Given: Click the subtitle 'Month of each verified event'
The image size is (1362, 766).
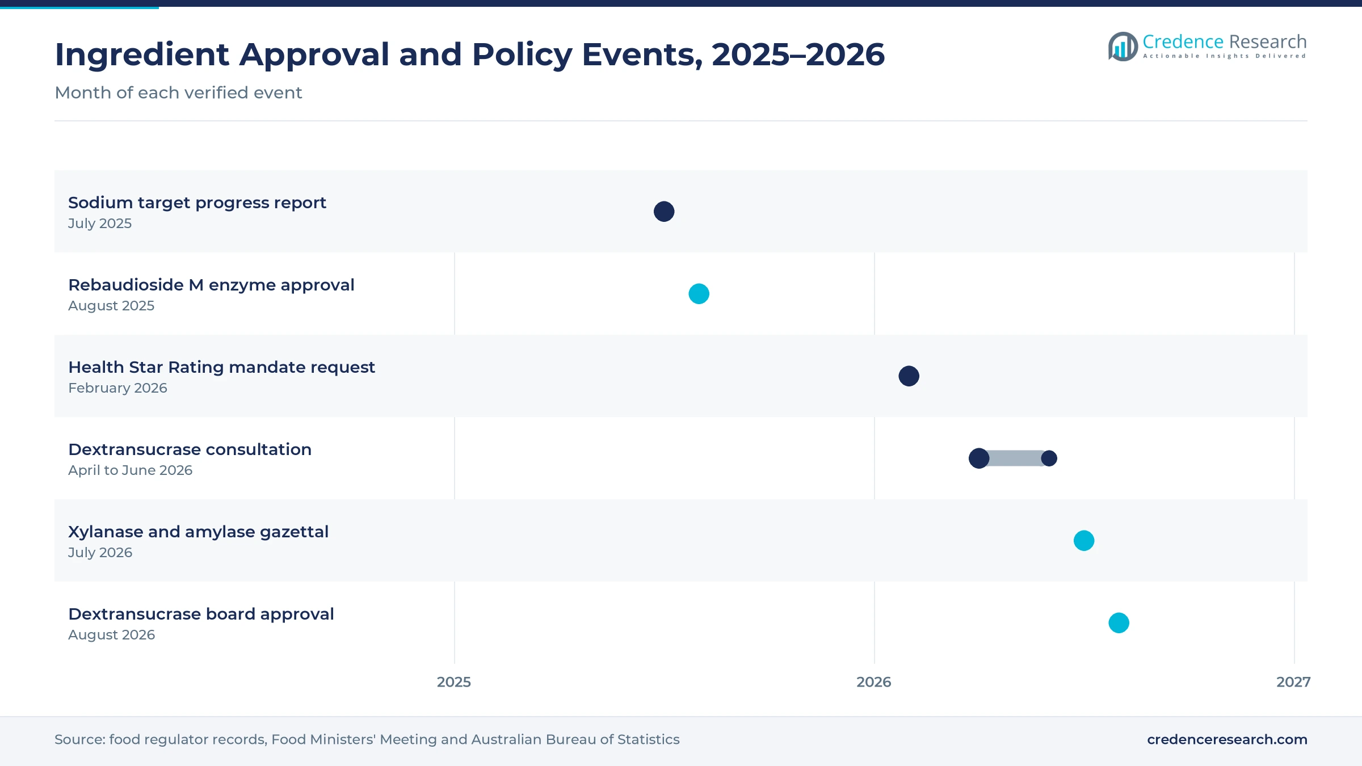Looking at the screenshot, I should click(178, 92).
